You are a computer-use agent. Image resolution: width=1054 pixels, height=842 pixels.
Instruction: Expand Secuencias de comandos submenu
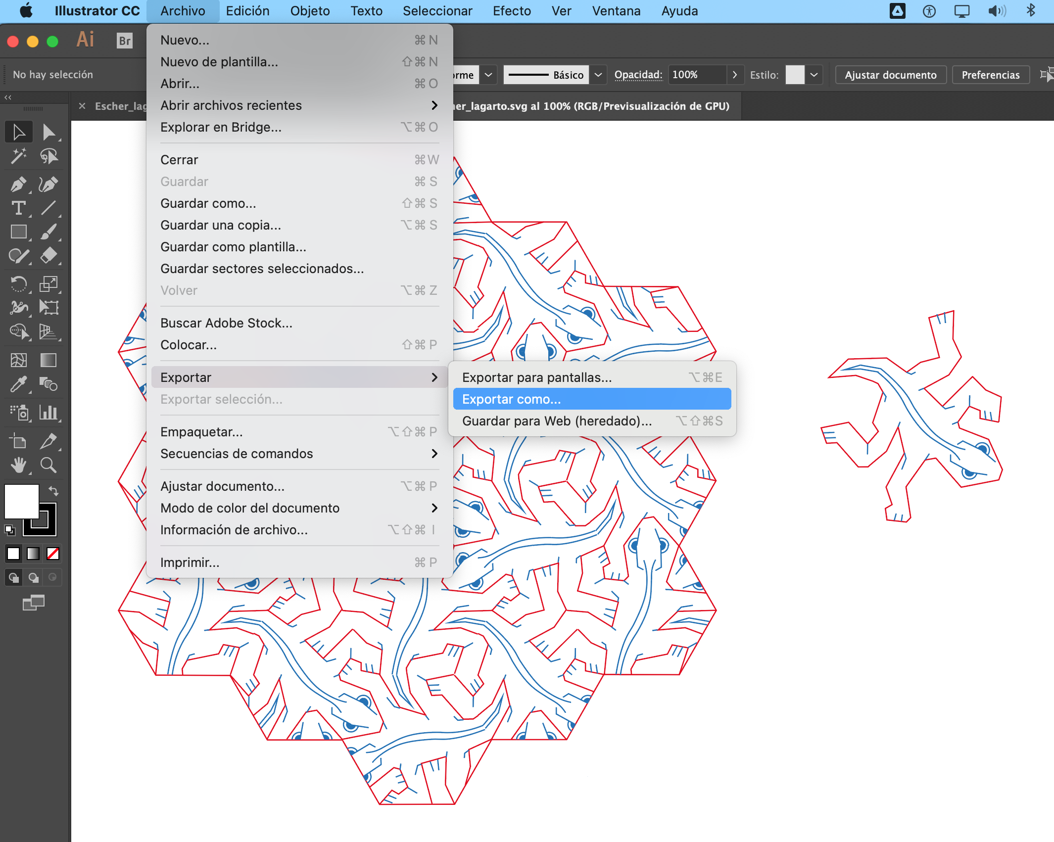click(299, 454)
